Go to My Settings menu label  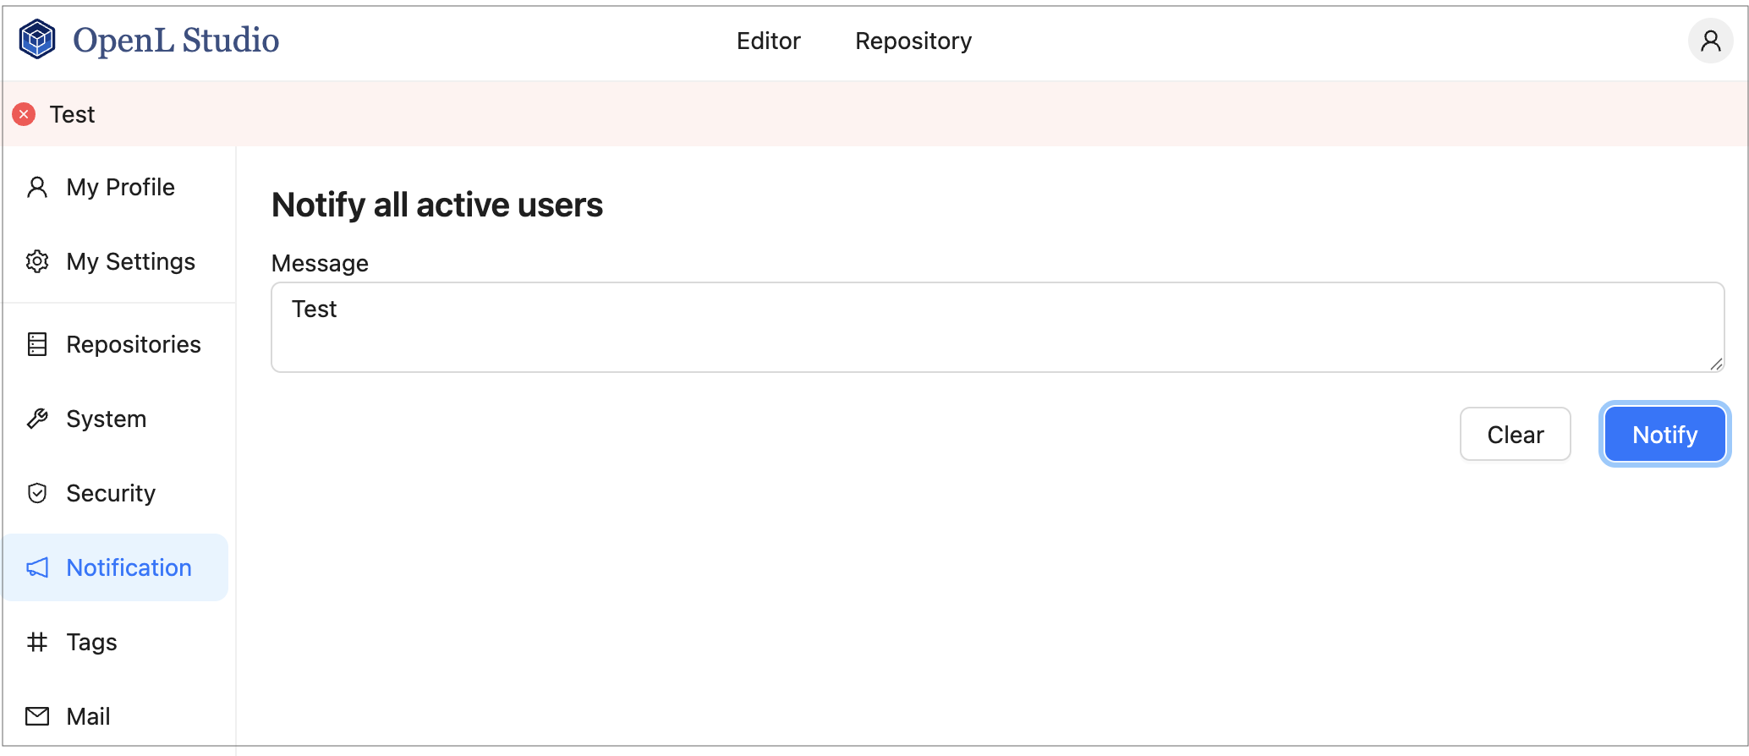coord(131,261)
